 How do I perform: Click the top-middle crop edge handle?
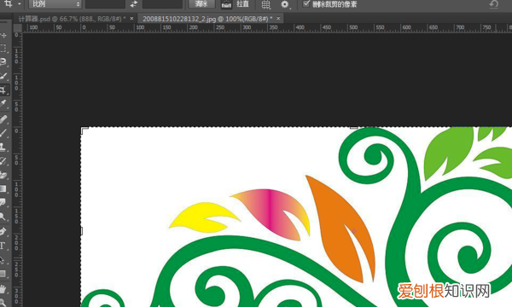coord(353,128)
